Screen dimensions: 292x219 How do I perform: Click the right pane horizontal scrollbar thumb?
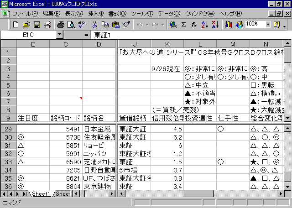(x=198, y=194)
